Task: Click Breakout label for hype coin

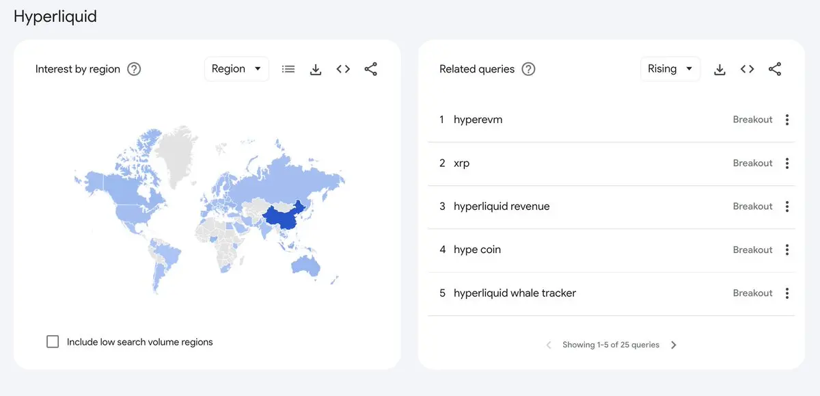Action: click(x=752, y=250)
